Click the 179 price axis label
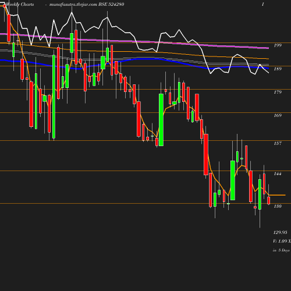Viewport: 291px width, 291px height. pos(278,92)
